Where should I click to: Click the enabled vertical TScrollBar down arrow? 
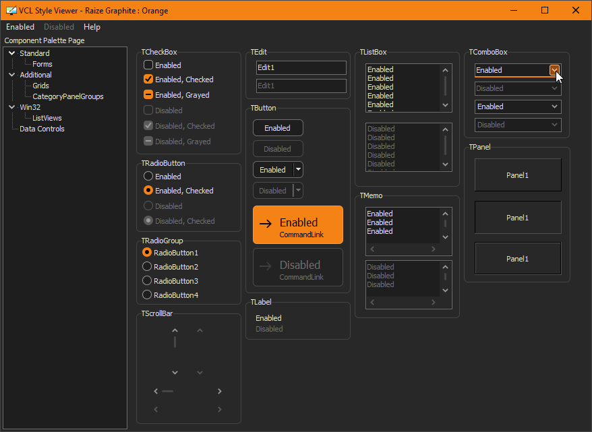pyautogui.click(x=175, y=373)
